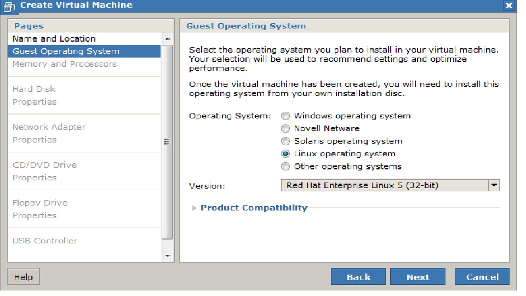
Task: Click the Back button
Action: [358, 277]
